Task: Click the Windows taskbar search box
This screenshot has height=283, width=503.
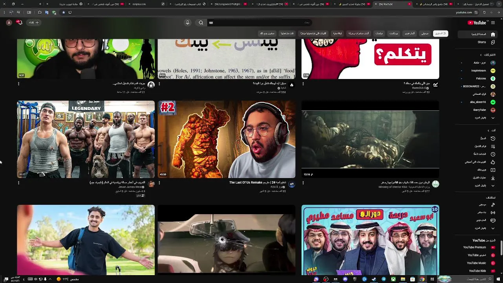Action: click(x=466, y=279)
